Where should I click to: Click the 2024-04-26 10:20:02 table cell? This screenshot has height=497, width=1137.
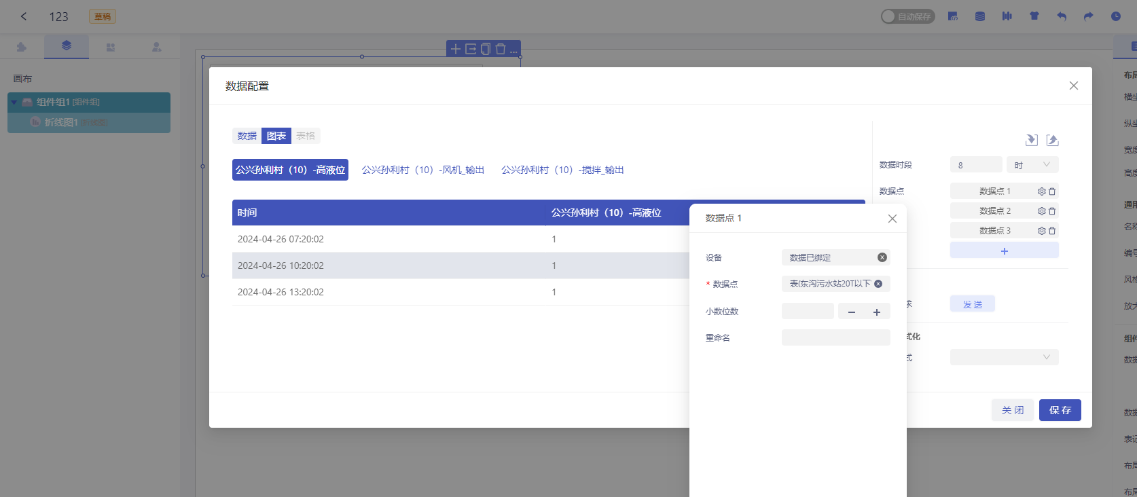click(281, 265)
